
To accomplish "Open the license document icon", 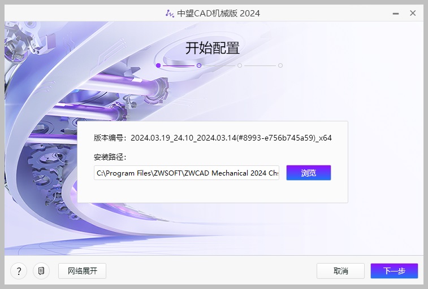I will (x=41, y=271).
